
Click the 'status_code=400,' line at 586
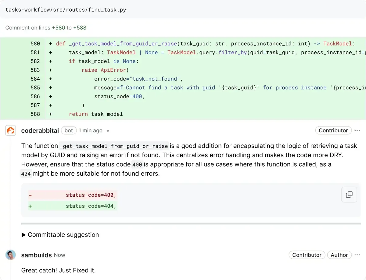119,96
